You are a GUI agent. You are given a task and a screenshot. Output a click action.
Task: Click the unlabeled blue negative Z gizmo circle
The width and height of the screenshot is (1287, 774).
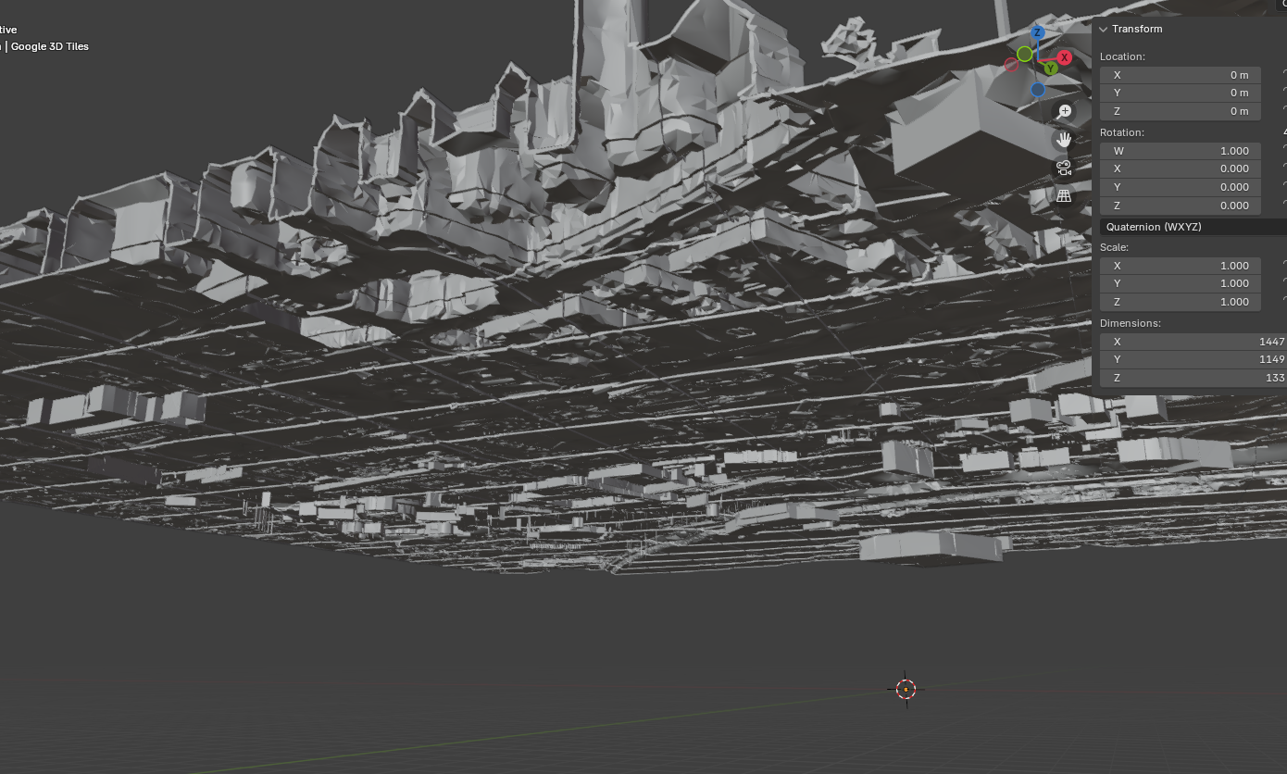[x=1038, y=90]
